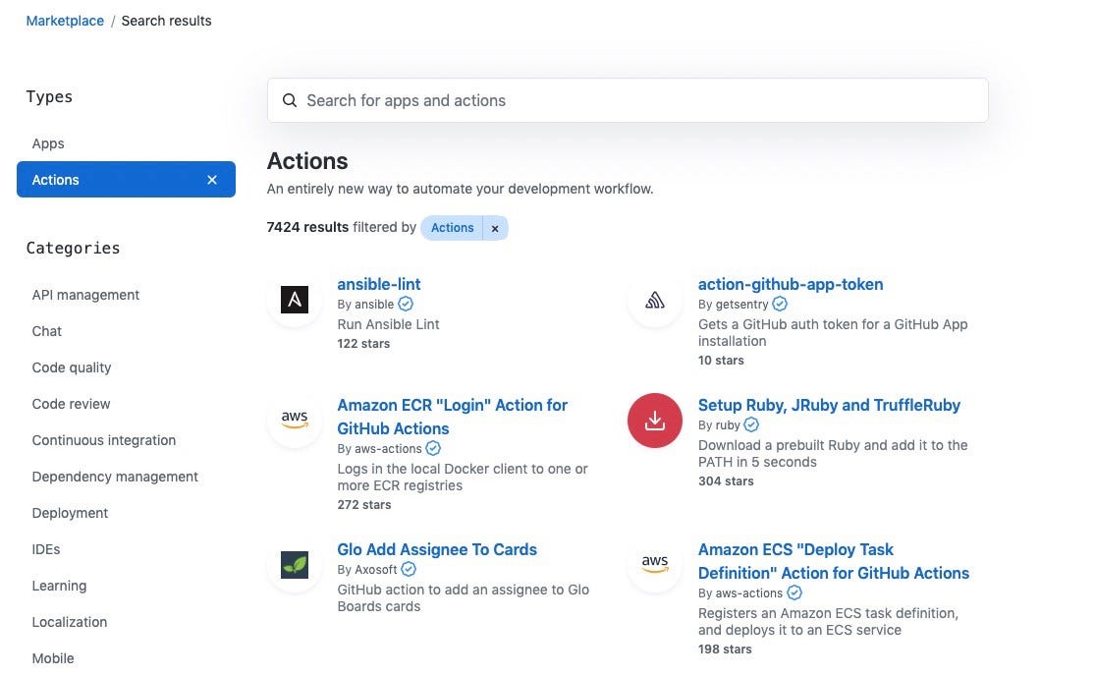Image resolution: width=1095 pixels, height=677 pixels.
Task: Click "By getsentry" author text
Action: pyautogui.click(x=734, y=305)
